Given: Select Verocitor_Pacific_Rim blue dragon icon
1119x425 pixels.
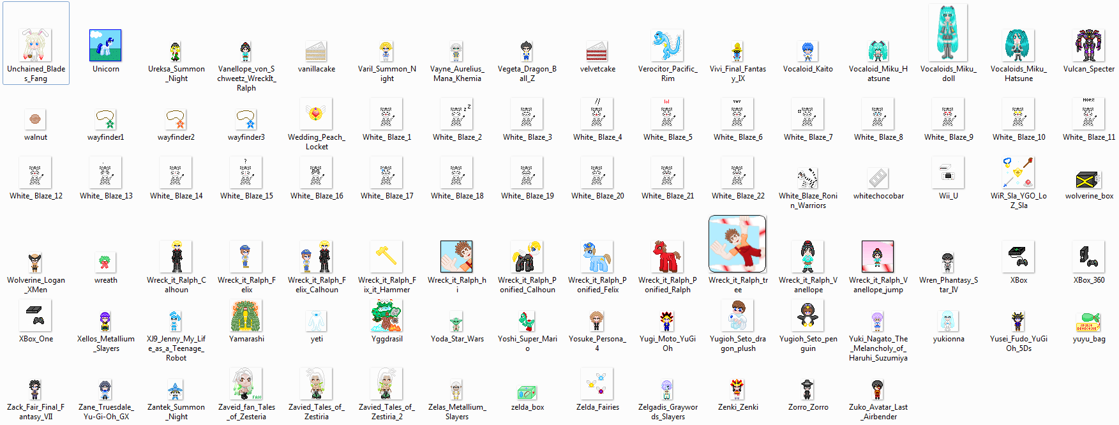Looking at the screenshot, I should (x=667, y=45).
